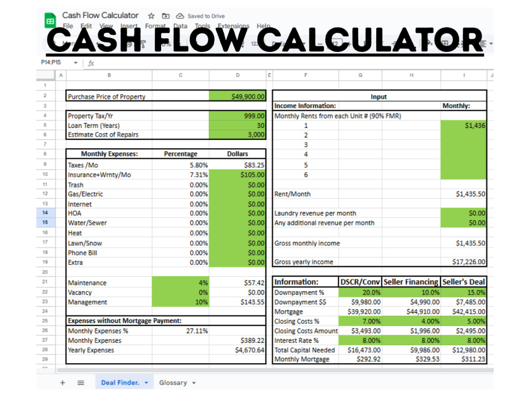Click the move-to-folder icon
This screenshot has height=397, width=530.
[165, 16]
